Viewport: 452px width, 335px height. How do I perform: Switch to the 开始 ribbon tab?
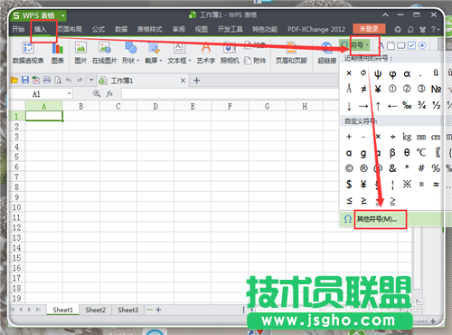pyautogui.click(x=18, y=29)
